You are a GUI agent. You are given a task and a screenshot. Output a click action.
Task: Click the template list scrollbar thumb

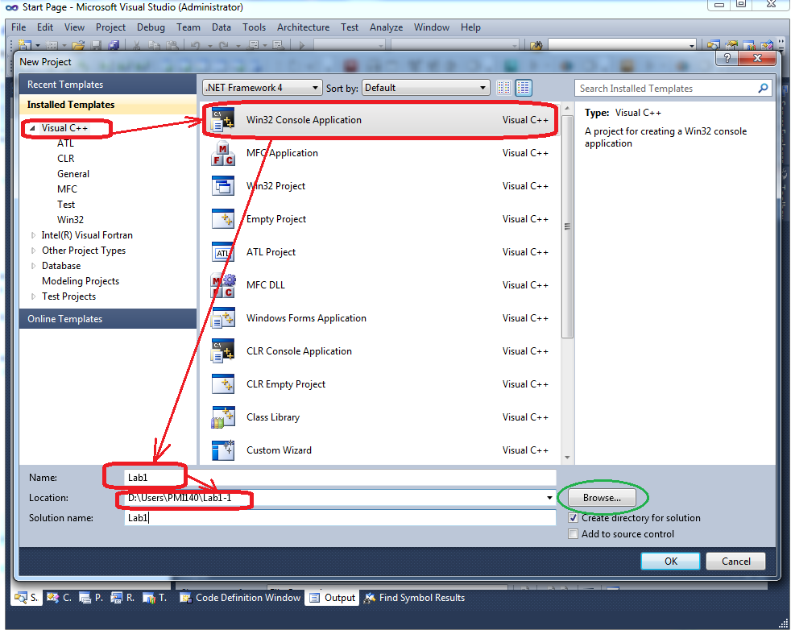pos(568,226)
